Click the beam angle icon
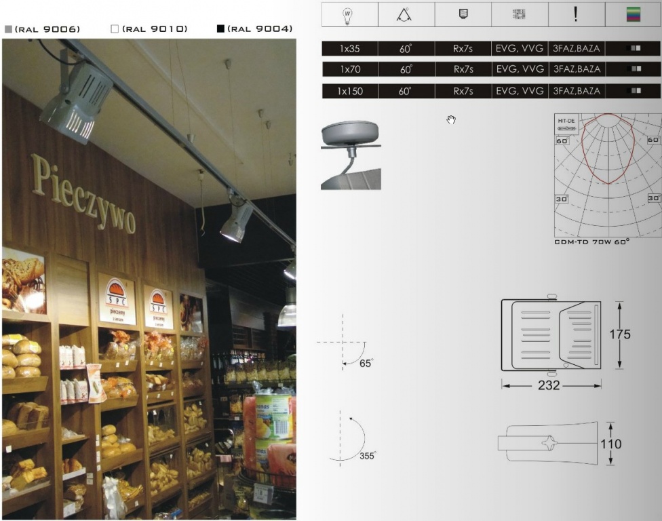Viewport: 662px width, 521px height. pyautogui.click(x=404, y=14)
